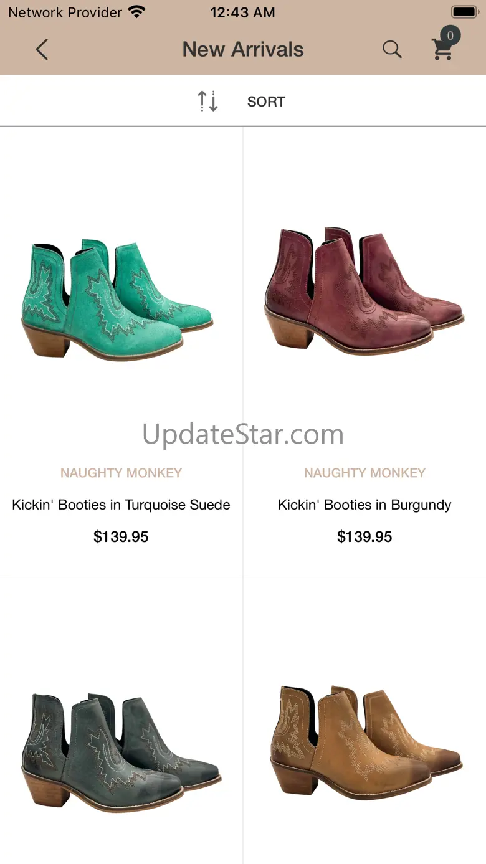View the burgundy booties image
486x864 pixels.
(364, 291)
